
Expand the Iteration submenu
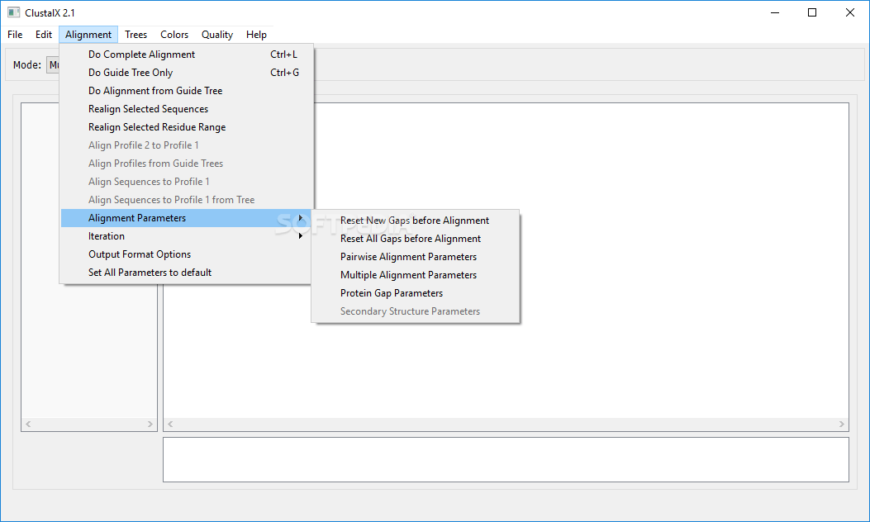[187, 236]
